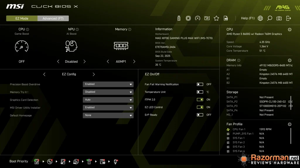
Task: Click BIOS version E7E70AMSI.3A04 text
Action: [x=165, y=47]
